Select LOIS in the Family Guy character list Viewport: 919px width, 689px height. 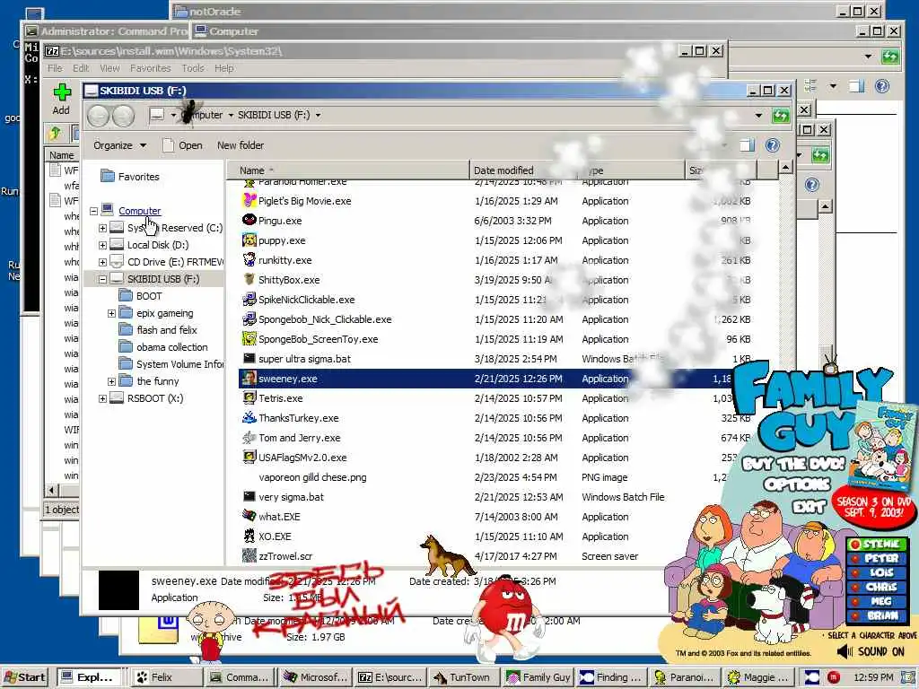878,572
